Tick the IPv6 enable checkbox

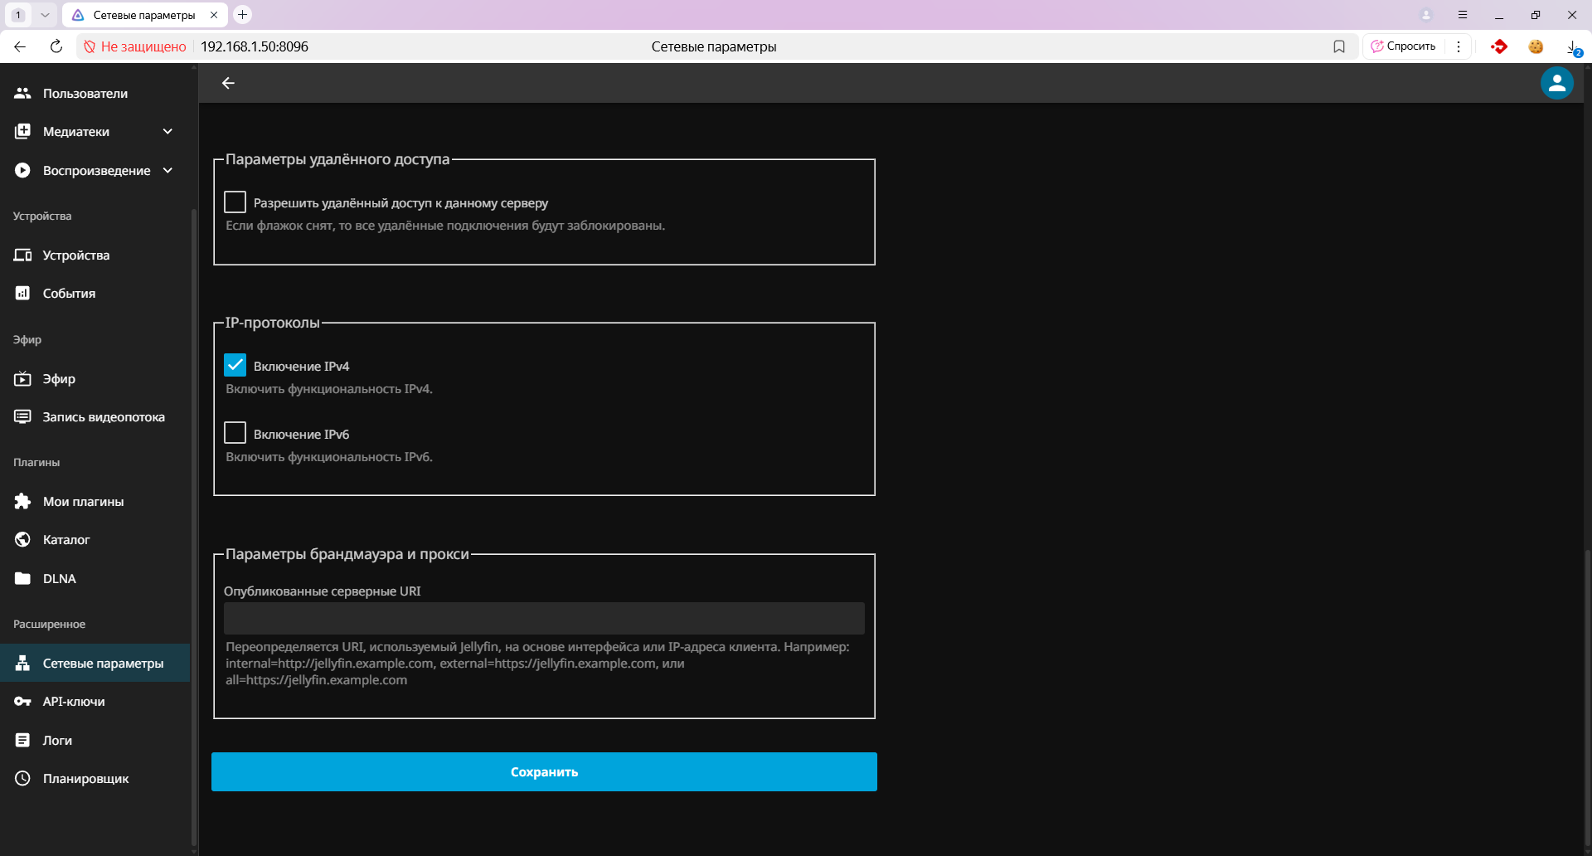click(235, 433)
